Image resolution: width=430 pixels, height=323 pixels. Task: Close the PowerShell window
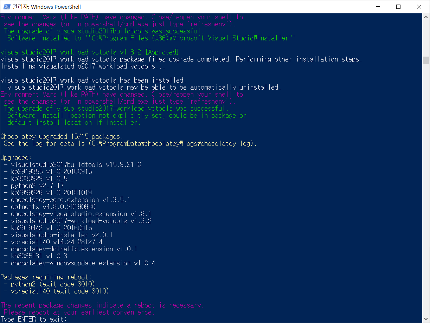[x=419, y=6]
